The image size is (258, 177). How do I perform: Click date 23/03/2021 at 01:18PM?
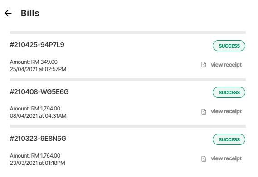tap(38, 163)
